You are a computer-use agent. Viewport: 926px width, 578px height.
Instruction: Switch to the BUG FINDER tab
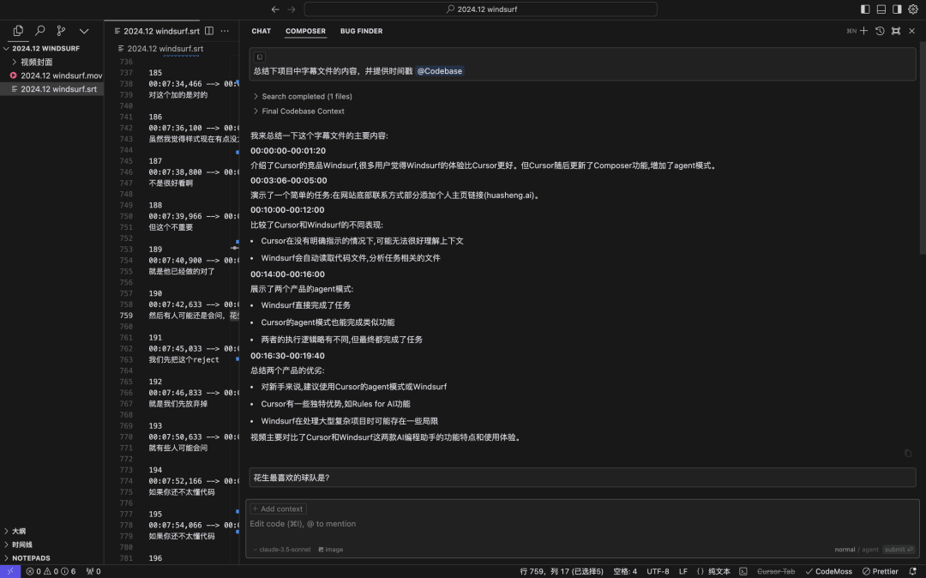coord(361,31)
